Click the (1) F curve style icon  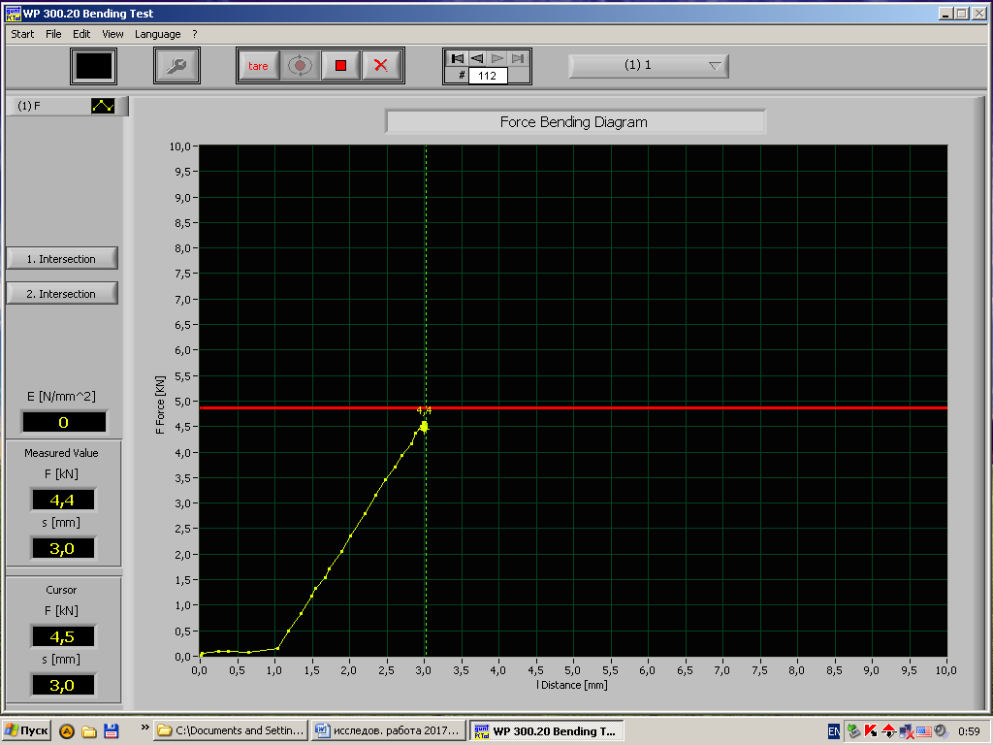point(103,106)
